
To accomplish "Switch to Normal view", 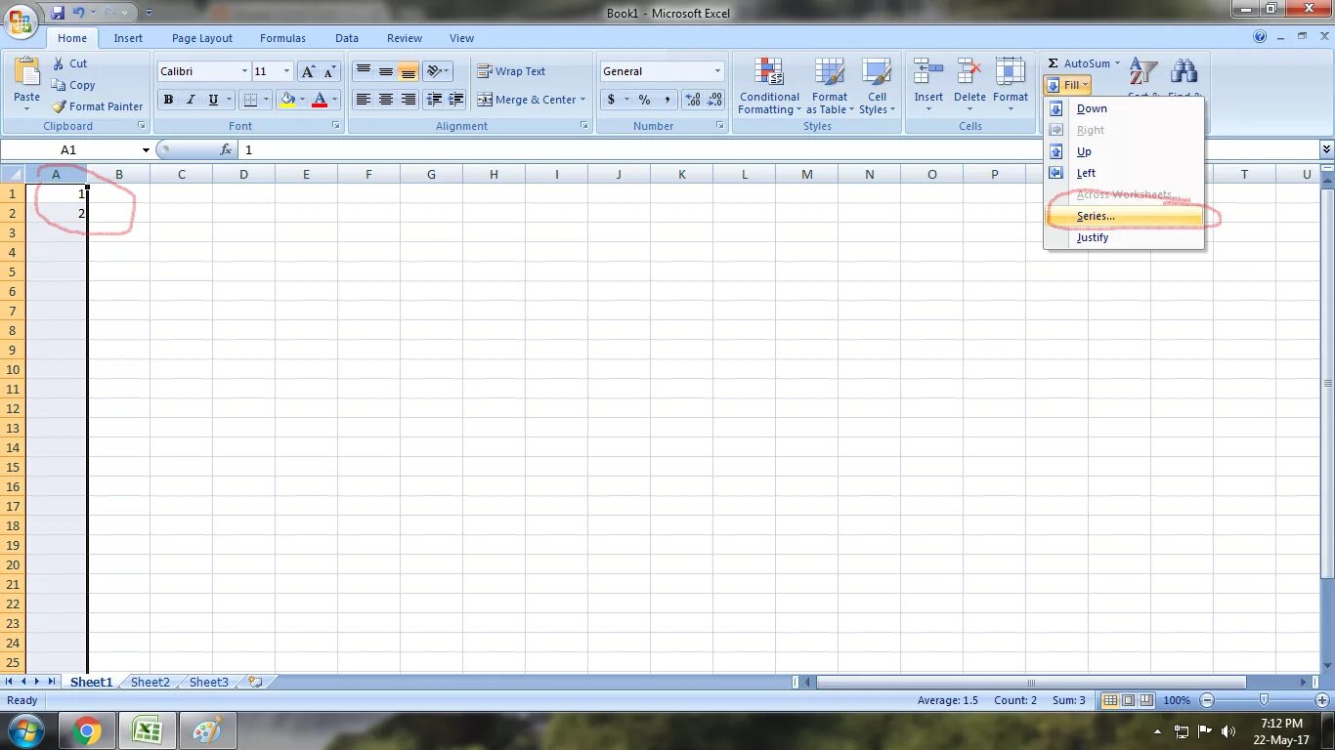I will pos(1110,700).
